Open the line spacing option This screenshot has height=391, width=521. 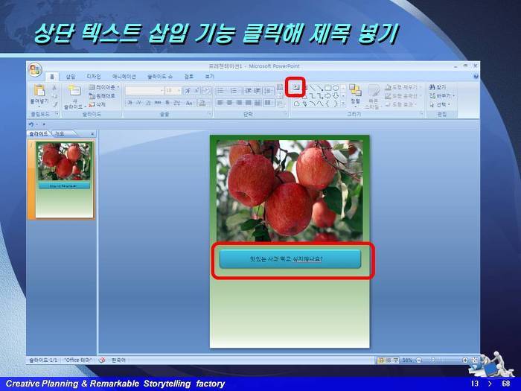(268, 90)
